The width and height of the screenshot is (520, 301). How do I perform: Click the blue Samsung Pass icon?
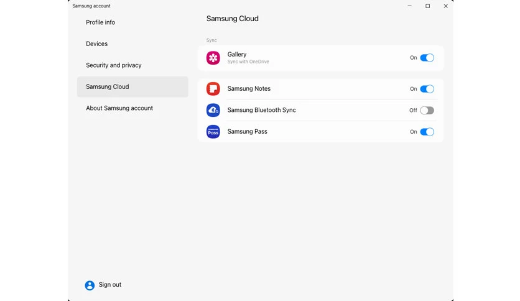[x=213, y=132]
